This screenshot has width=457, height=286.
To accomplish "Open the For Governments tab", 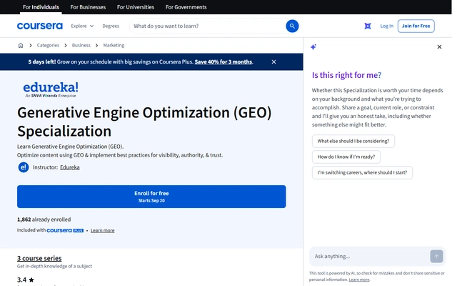I will point(186,7).
